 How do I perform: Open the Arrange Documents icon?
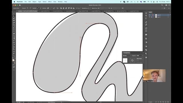click(x=166, y=5)
